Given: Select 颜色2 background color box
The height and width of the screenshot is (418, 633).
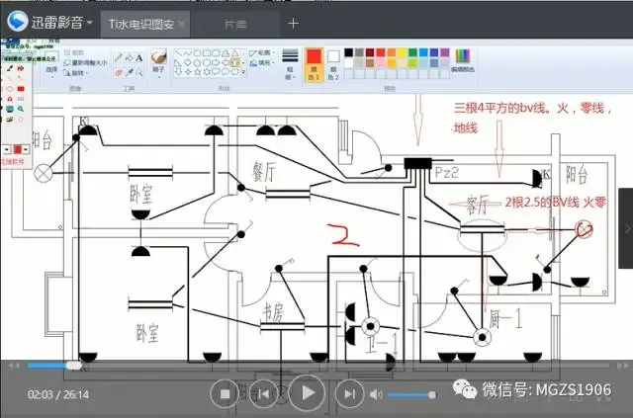Looking at the screenshot, I should [x=333, y=64].
